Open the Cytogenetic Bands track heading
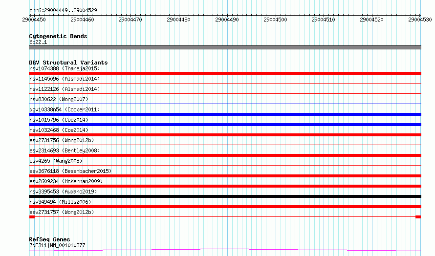 point(58,36)
